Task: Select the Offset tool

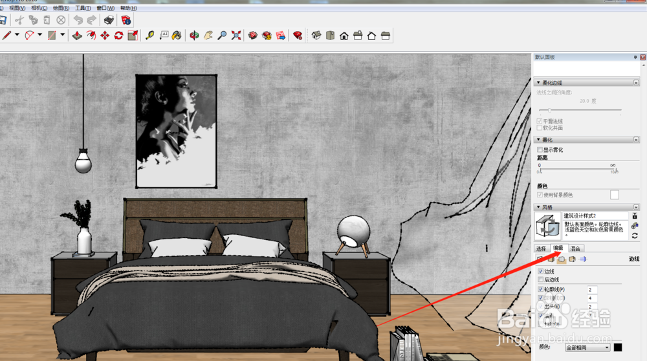Action: pos(91,36)
